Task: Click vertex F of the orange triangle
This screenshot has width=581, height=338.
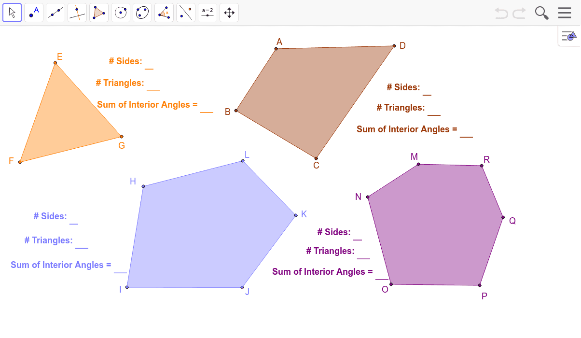Action: pos(20,162)
